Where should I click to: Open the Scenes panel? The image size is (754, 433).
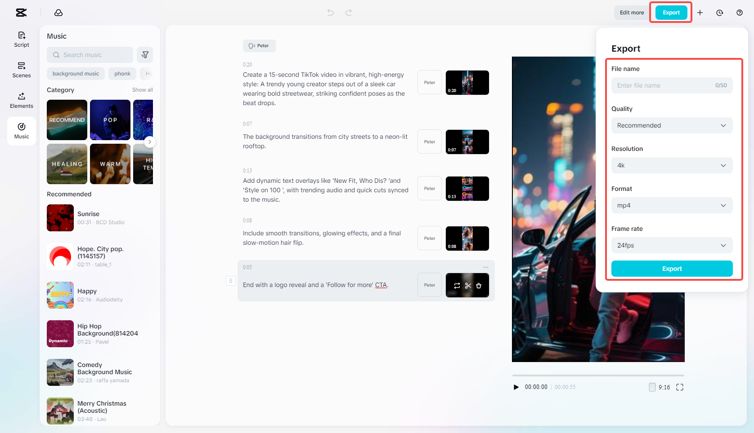click(x=21, y=70)
